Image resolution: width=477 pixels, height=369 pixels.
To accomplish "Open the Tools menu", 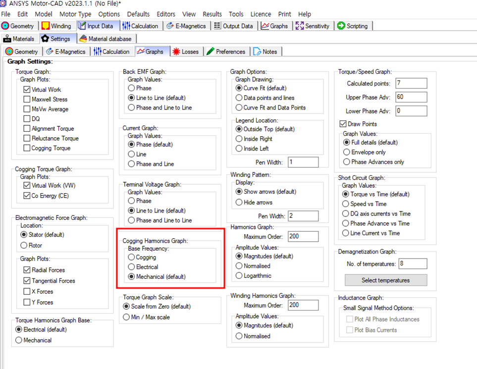I will [x=236, y=14].
